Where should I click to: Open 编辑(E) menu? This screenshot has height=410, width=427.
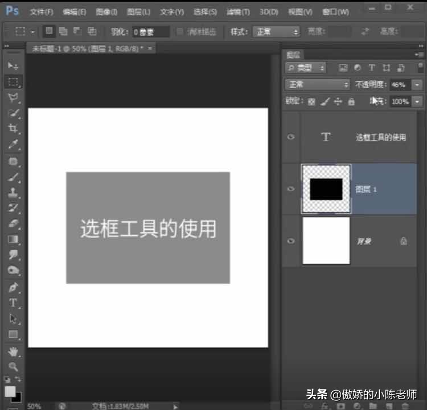point(75,12)
